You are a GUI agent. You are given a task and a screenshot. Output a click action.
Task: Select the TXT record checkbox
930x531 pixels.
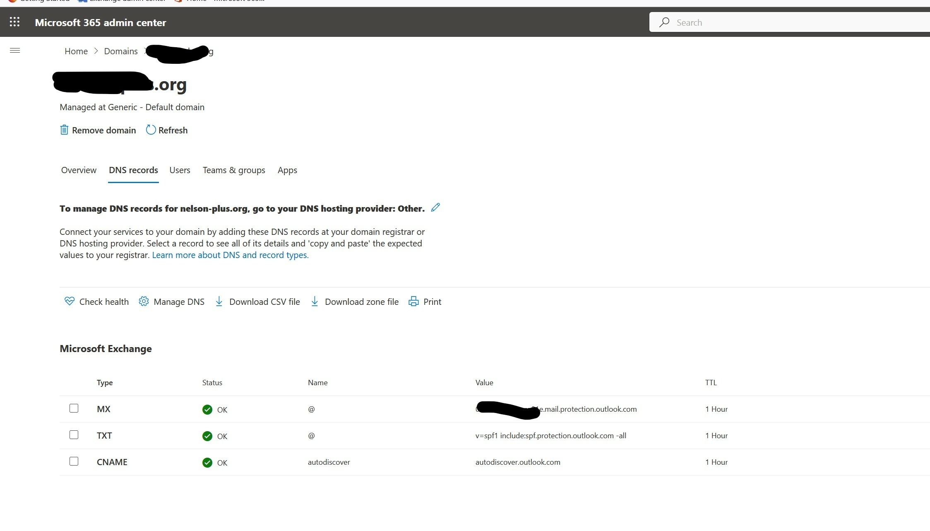point(74,435)
